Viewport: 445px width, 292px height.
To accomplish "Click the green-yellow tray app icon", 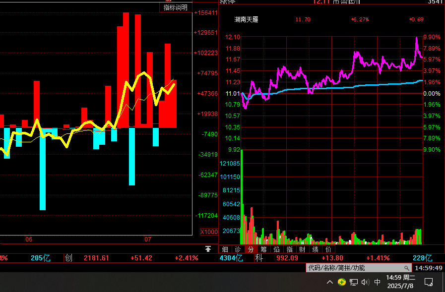I will click(x=342, y=282).
